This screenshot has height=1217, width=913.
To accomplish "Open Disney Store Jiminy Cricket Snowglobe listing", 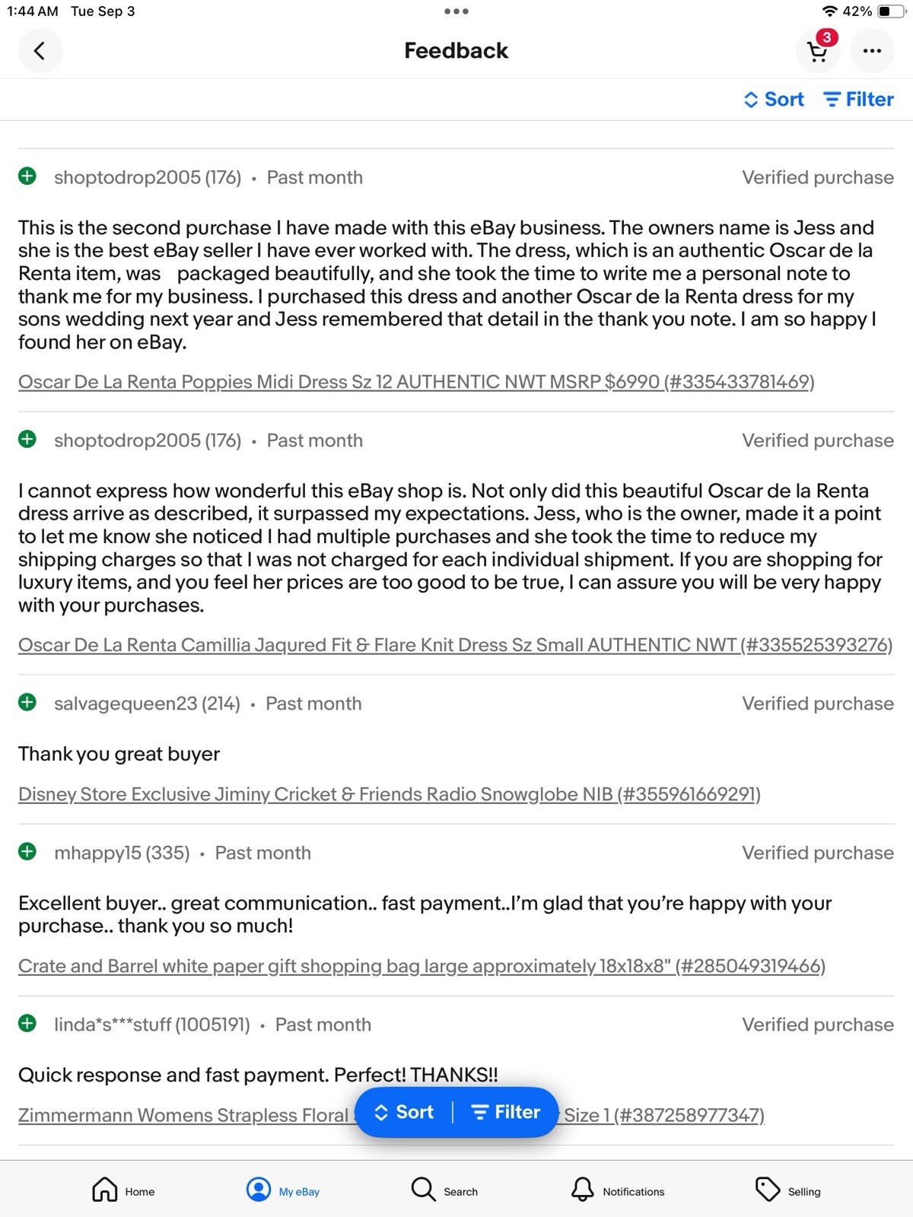I will pos(390,794).
